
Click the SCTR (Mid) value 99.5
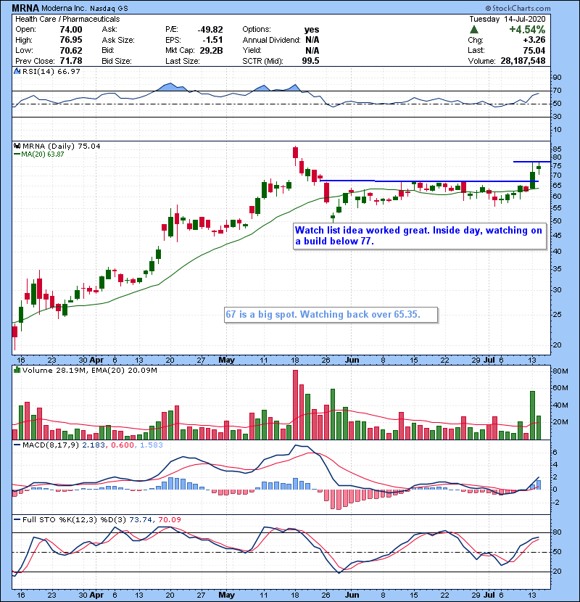coord(310,61)
